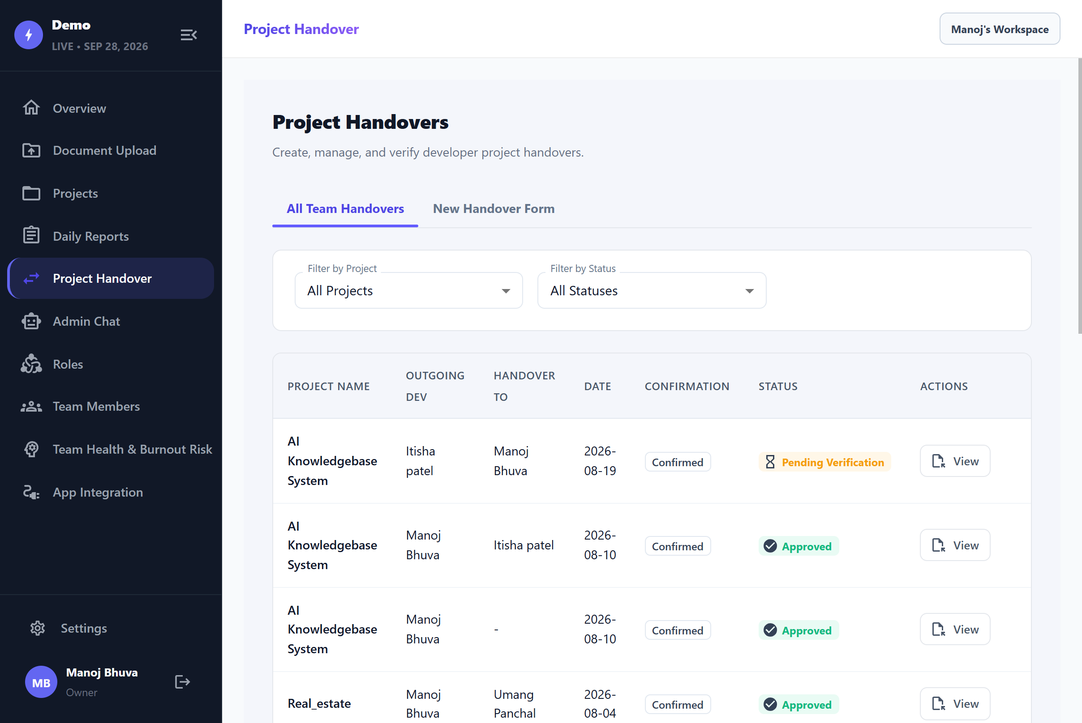Click the Daily Reports clipboard icon
The height and width of the screenshot is (723, 1082).
tap(31, 236)
